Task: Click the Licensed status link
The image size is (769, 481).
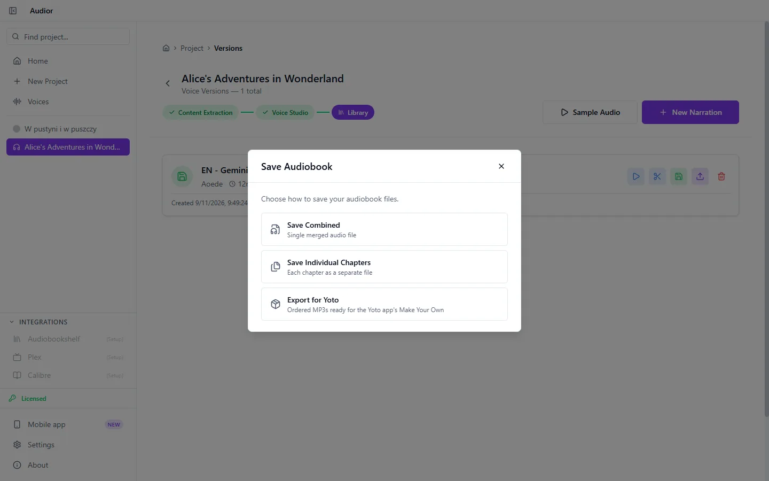Action: (x=28, y=399)
